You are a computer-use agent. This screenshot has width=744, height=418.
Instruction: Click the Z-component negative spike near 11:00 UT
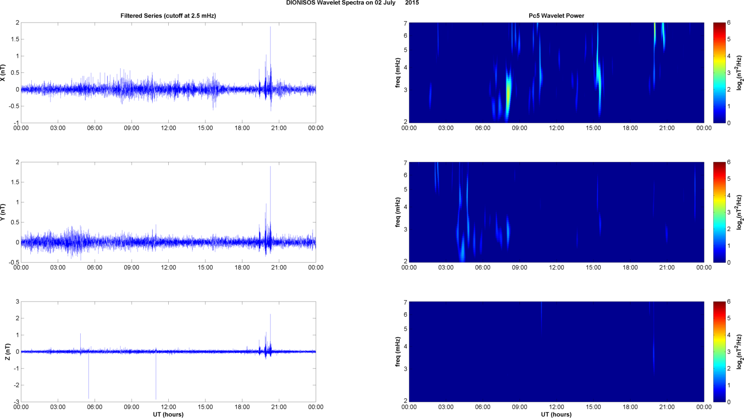[x=156, y=374]
